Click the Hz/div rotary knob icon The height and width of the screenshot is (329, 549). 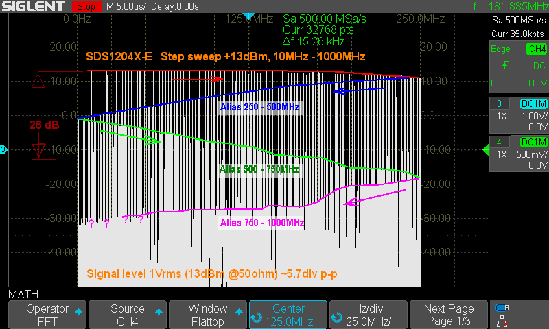(337, 318)
